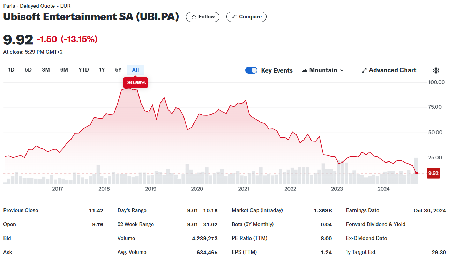Click the 2017 x-axis label
The image size is (457, 263).
[57, 189]
